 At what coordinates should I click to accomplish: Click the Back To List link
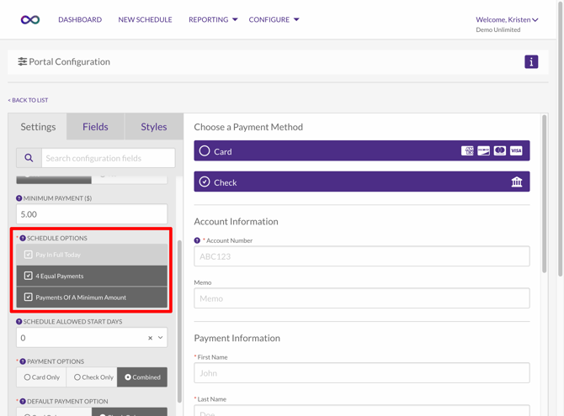(28, 100)
